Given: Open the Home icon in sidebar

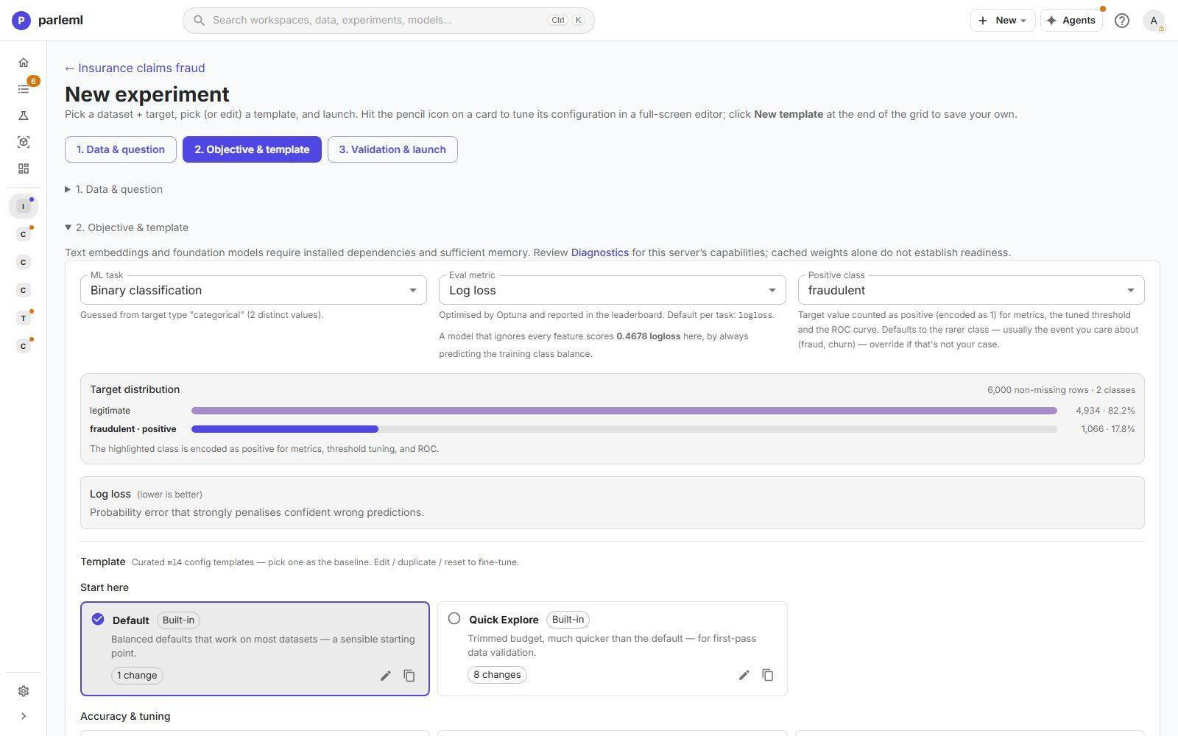Looking at the screenshot, I should tap(24, 63).
